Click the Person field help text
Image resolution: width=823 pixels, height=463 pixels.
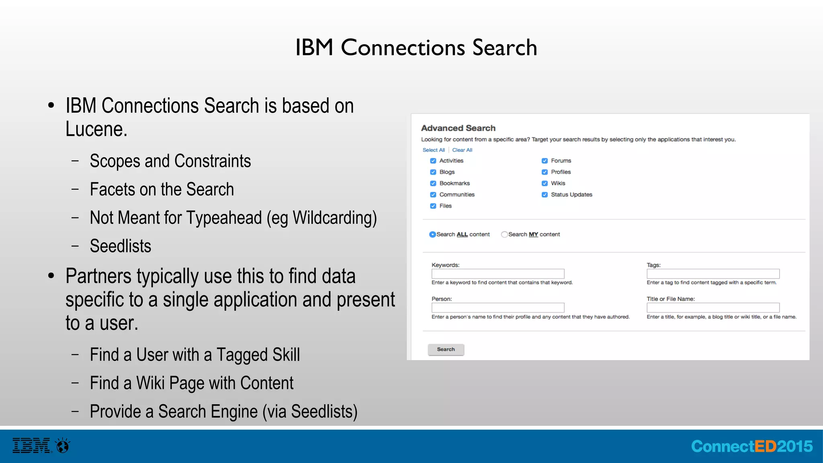point(530,317)
